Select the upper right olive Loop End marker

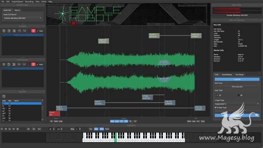(196, 36)
